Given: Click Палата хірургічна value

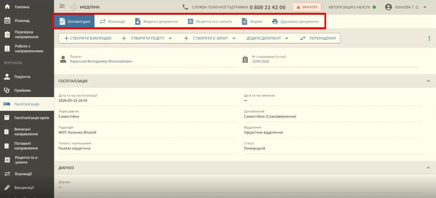Looking at the screenshot, I should click(x=74, y=149).
